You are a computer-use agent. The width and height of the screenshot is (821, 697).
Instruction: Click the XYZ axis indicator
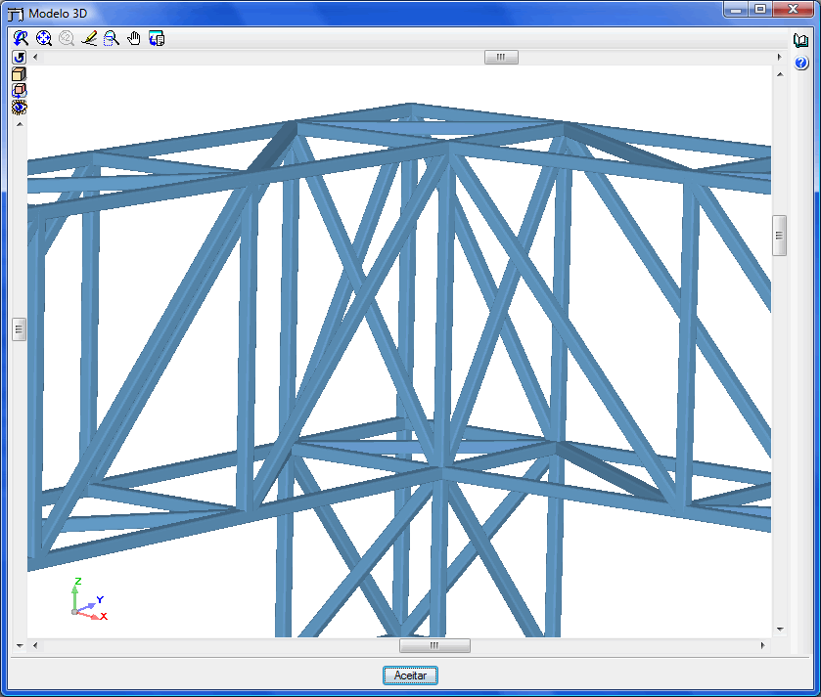(89, 599)
